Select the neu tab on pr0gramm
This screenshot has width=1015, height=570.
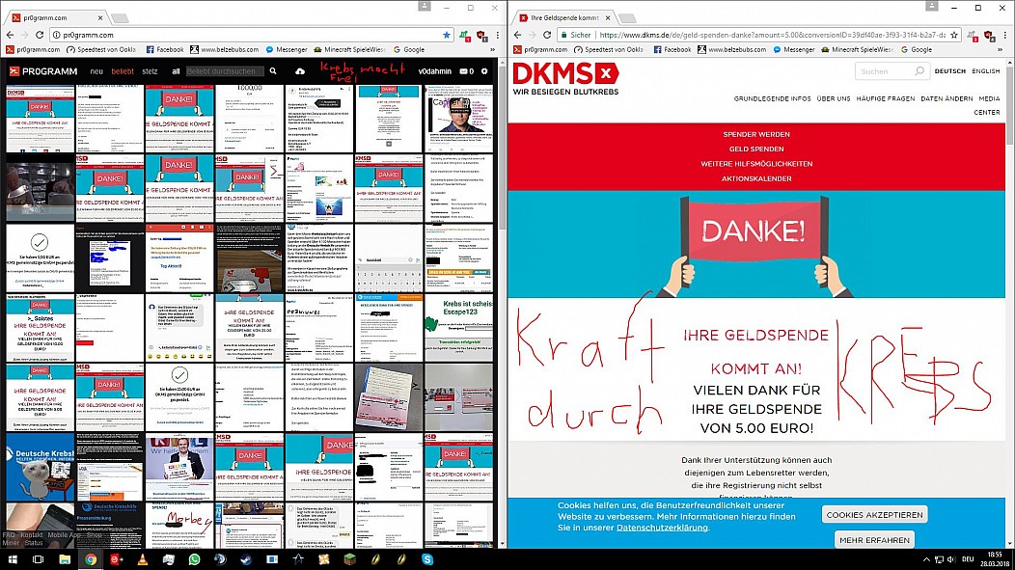[x=96, y=71]
